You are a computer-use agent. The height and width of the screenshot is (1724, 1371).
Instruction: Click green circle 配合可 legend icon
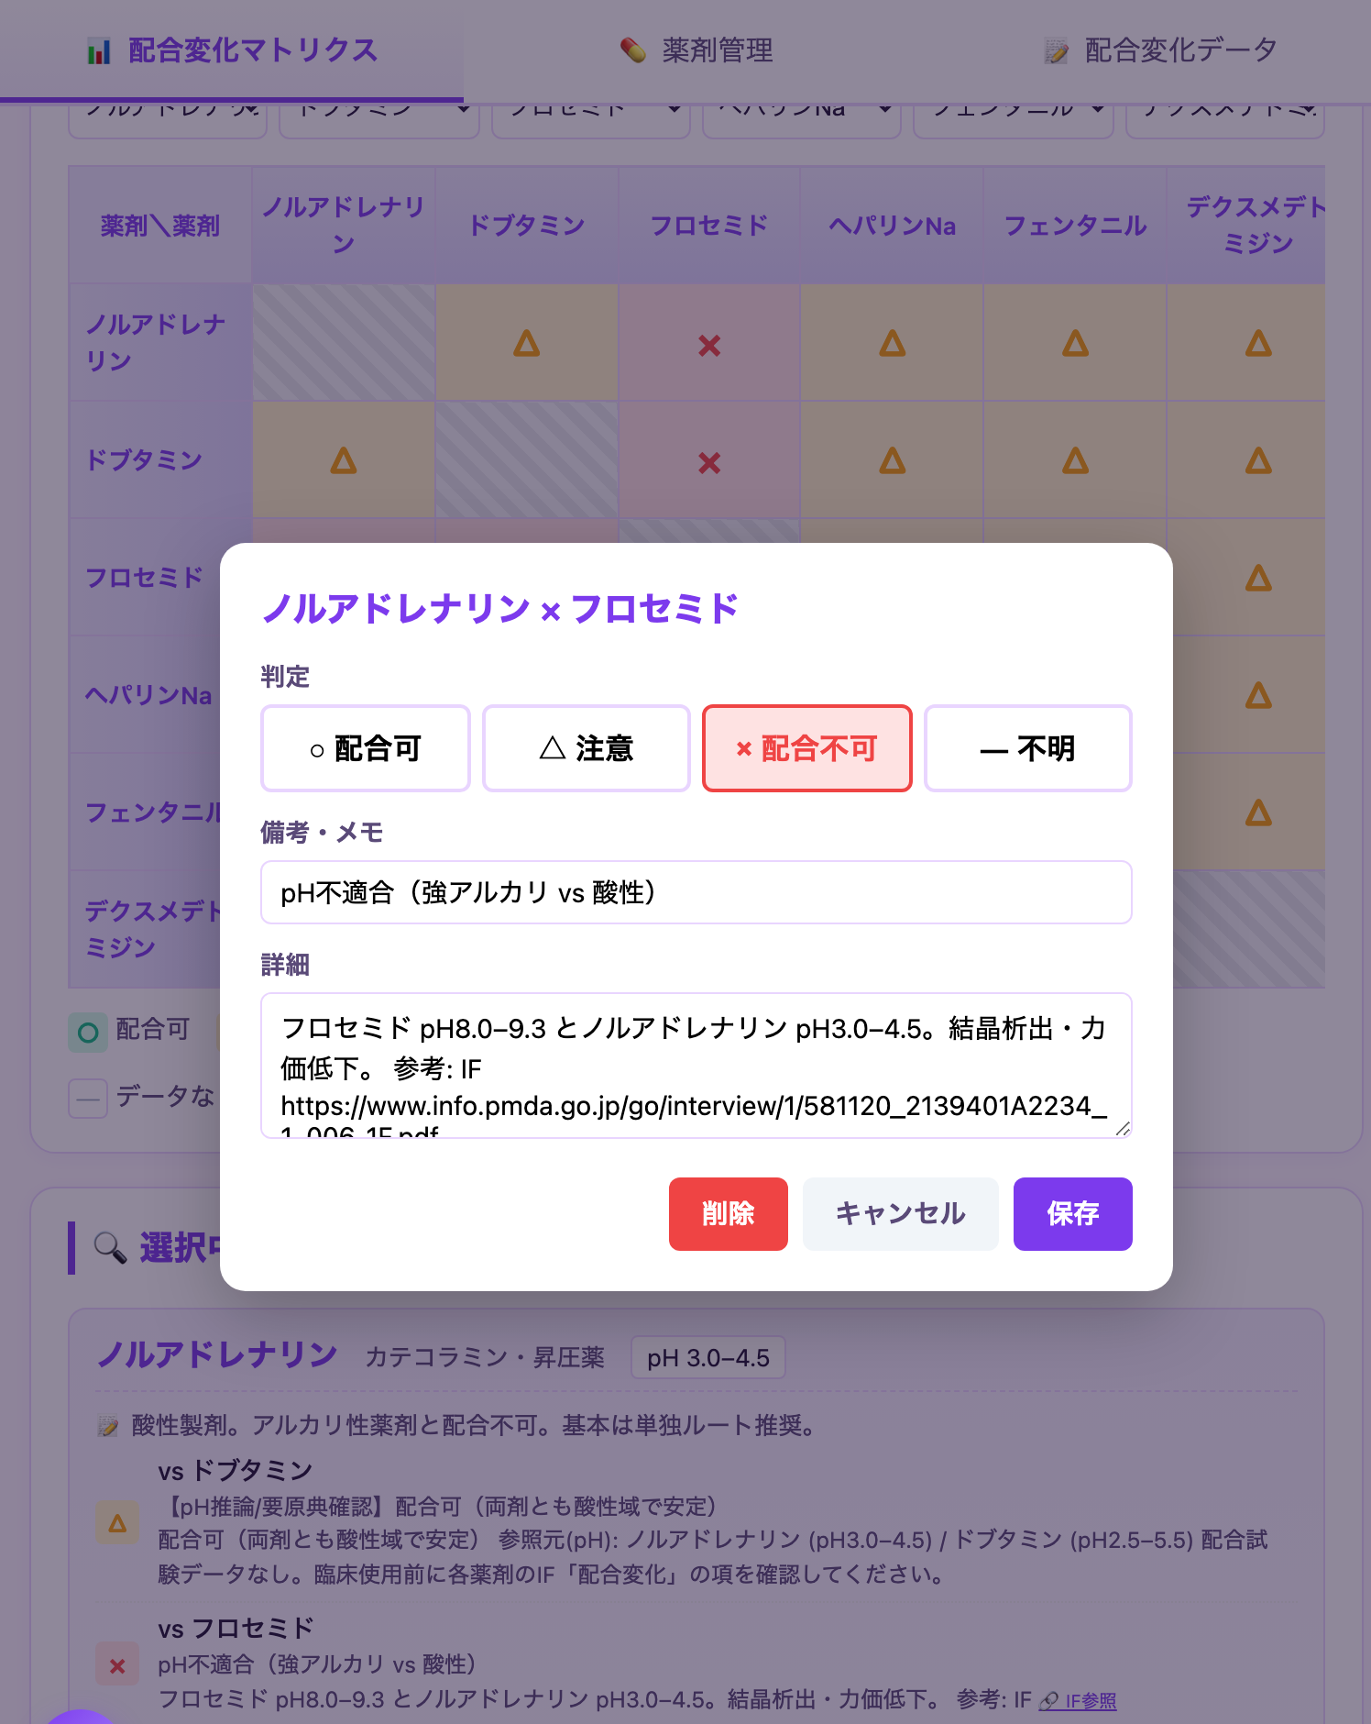pyautogui.click(x=88, y=1033)
